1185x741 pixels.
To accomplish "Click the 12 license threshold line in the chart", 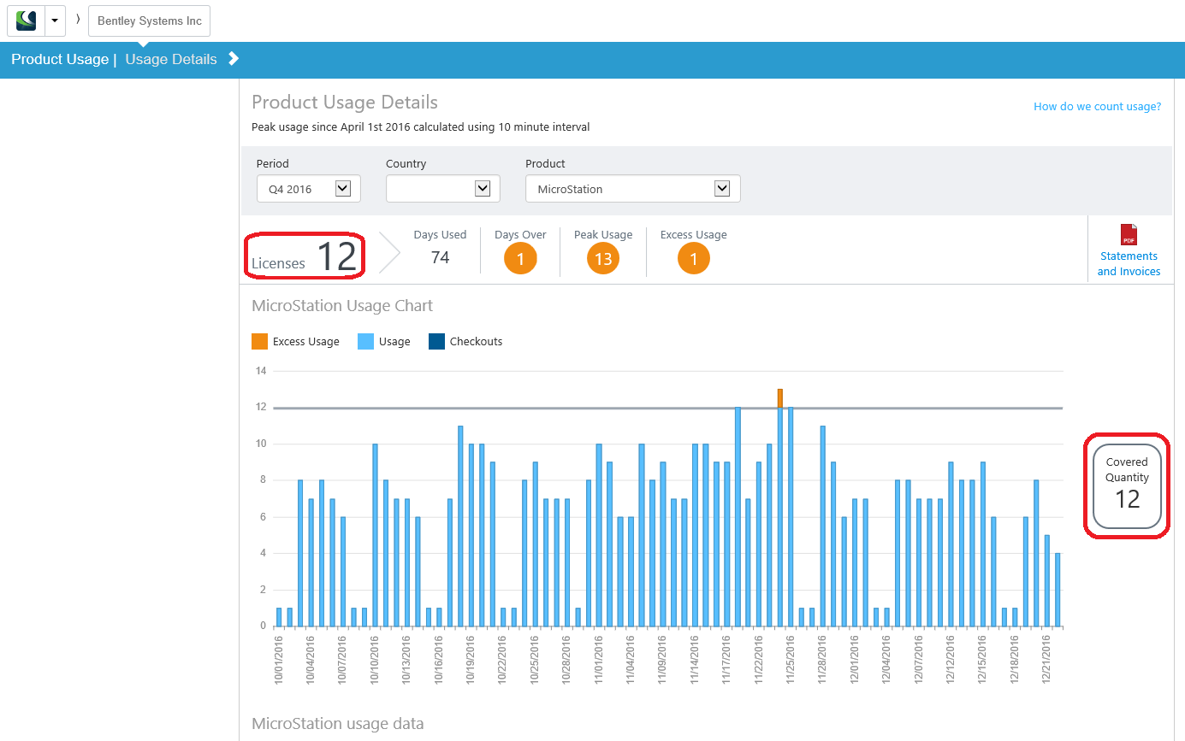I will click(667, 408).
